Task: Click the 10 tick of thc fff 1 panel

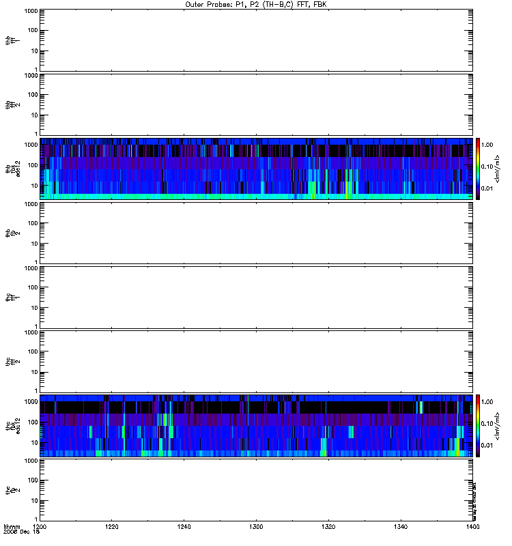Action: pyautogui.click(x=34, y=308)
